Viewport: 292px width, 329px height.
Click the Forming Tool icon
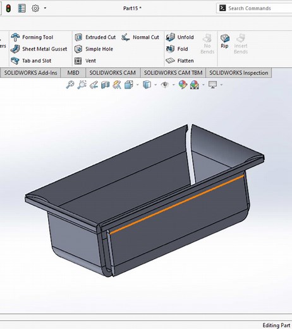pos(15,37)
